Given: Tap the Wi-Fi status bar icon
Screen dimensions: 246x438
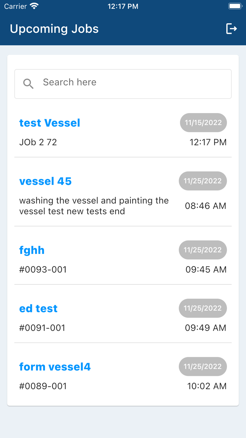Looking at the screenshot, I should [34, 6].
